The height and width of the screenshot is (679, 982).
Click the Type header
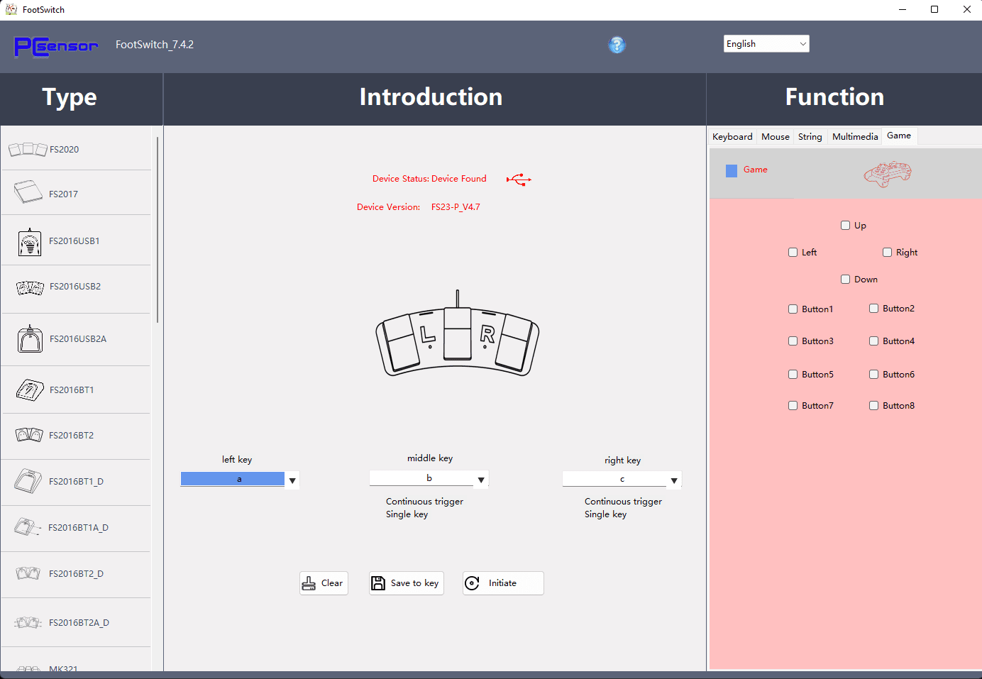[x=70, y=98]
